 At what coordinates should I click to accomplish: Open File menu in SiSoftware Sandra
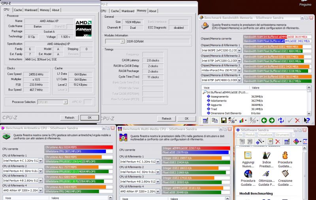[x=239, y=135]
